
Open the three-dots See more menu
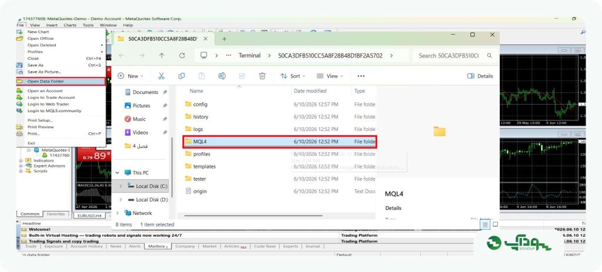[361, 76]
